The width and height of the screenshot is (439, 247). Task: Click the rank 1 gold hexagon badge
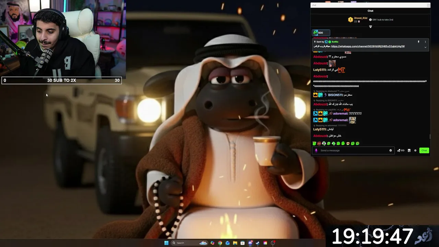[x=350, y=20]
